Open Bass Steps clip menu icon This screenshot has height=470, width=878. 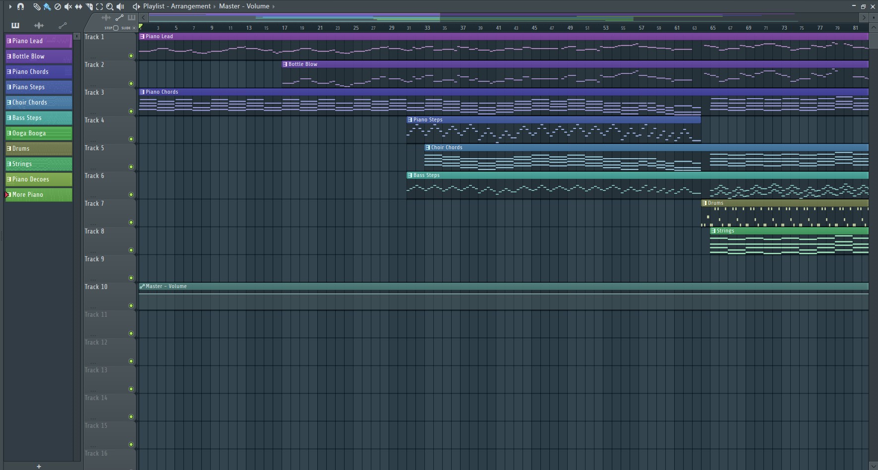click(x=410, y=175)
